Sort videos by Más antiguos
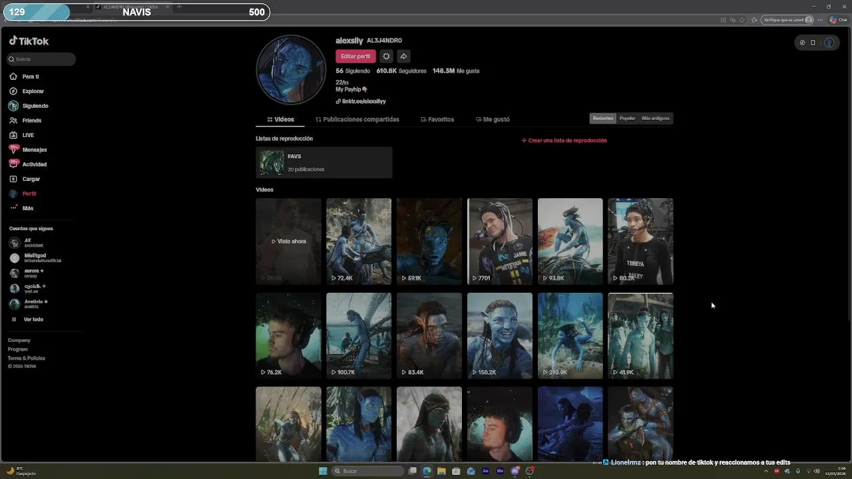Viewport: 852px width, 479px height. [656, 118]
